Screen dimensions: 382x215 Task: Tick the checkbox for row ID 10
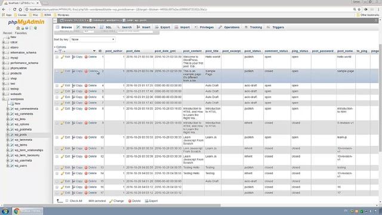57,137
